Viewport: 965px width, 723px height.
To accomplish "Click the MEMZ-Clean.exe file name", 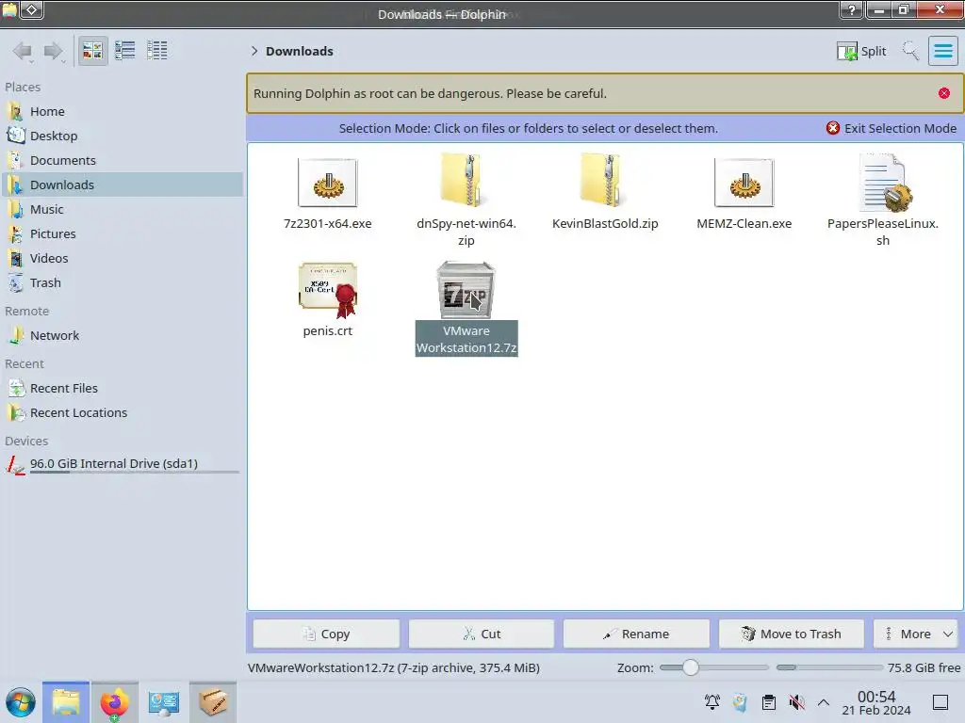I will coord(744,224).
